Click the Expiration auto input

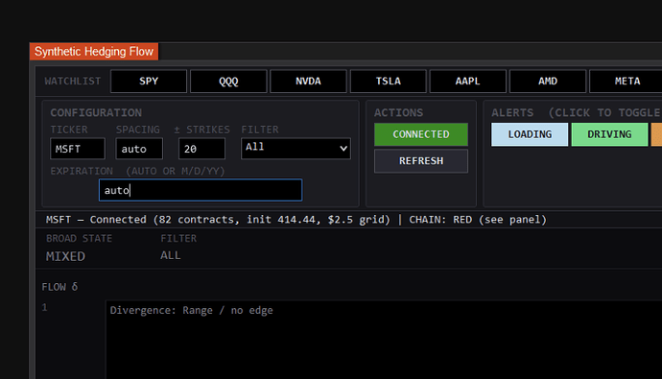pyautogui.click(x=201, y=190)
